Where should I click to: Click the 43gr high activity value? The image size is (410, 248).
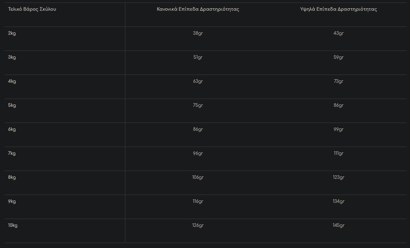tap(339, 33)
